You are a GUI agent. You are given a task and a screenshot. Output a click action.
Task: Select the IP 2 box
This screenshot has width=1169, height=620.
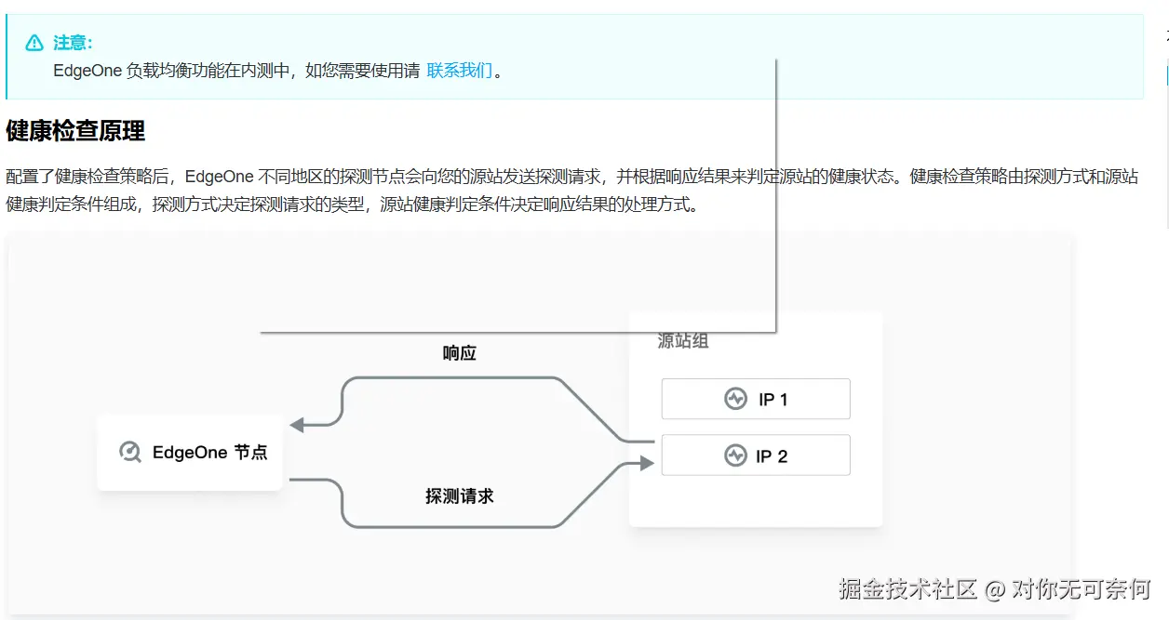tap(756, 455)
